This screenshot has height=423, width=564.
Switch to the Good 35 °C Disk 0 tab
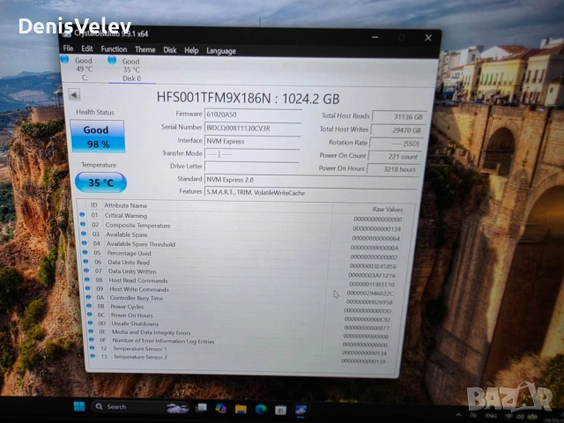coord(131,70)
